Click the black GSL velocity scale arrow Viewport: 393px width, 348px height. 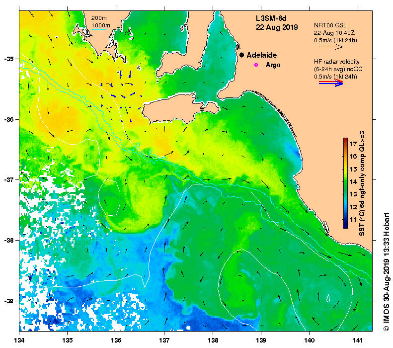(x=330, y=47)
